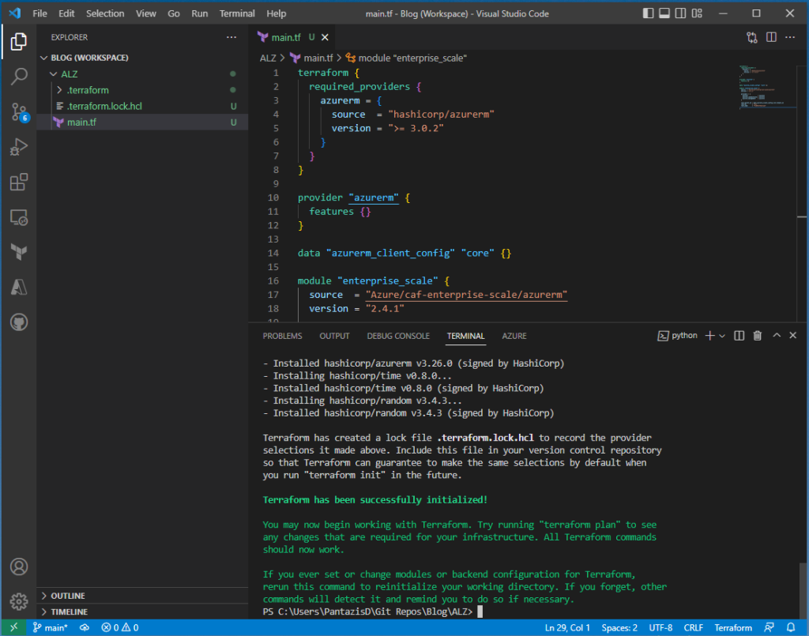The width and height of the screenshot is (809, 636).
Task: Expand the Outline section
Action: [x=68, y=596]
